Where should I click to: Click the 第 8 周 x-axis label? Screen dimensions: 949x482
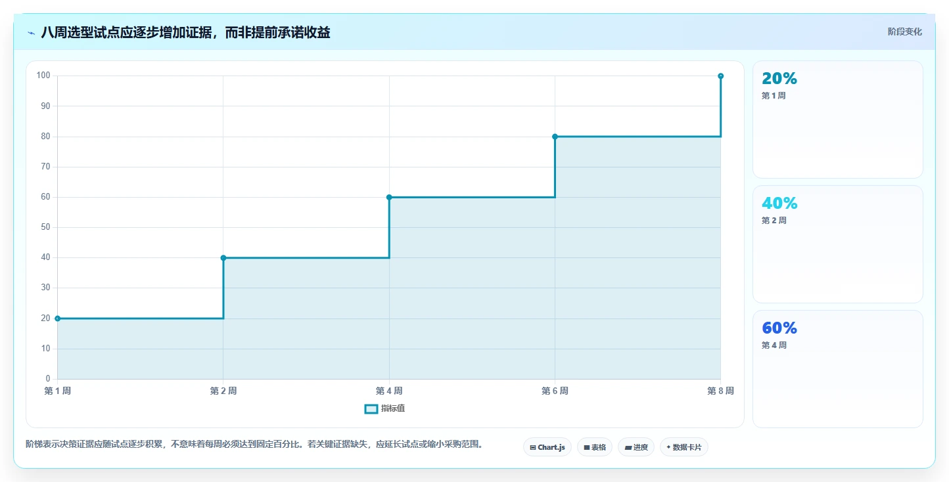click(720, 391)
